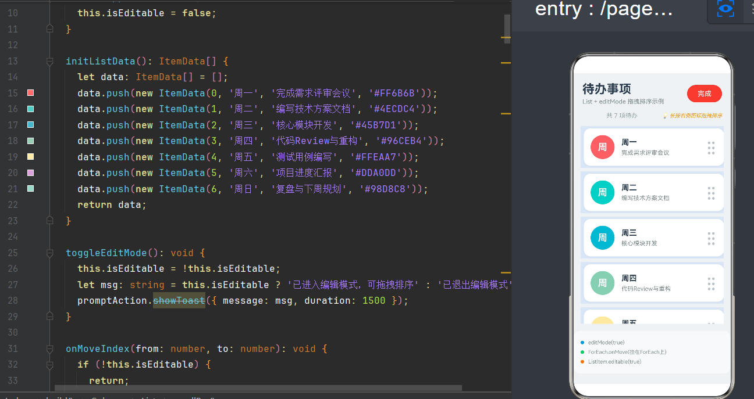Image resolution: width=754 pixels, height=399 pixels.
Task: Click the 代码Review与重构 subtitle in preview
Action: [646, 289]
